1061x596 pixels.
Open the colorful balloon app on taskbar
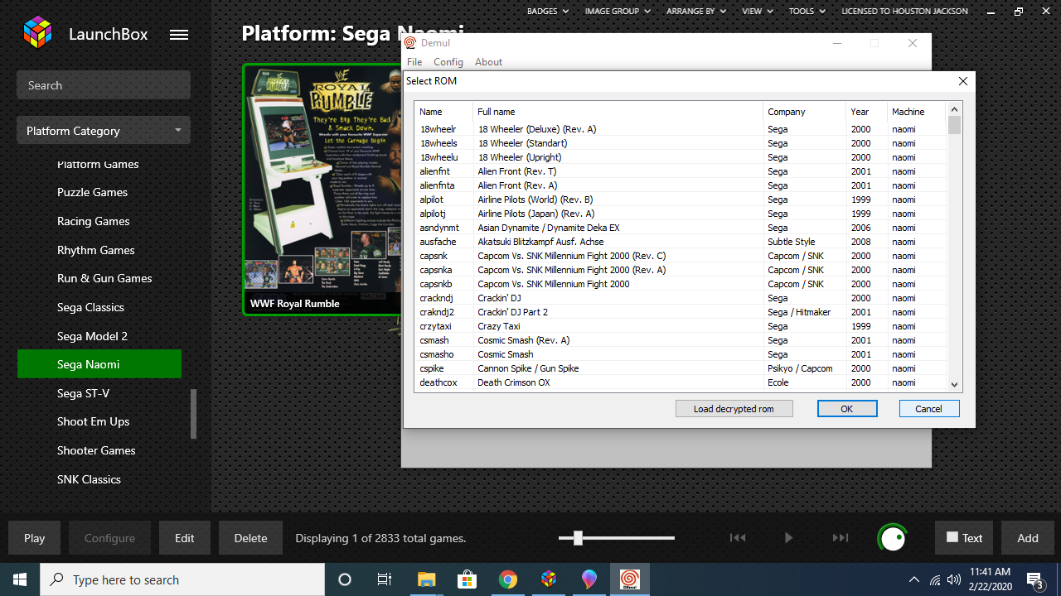pos(589,579)
